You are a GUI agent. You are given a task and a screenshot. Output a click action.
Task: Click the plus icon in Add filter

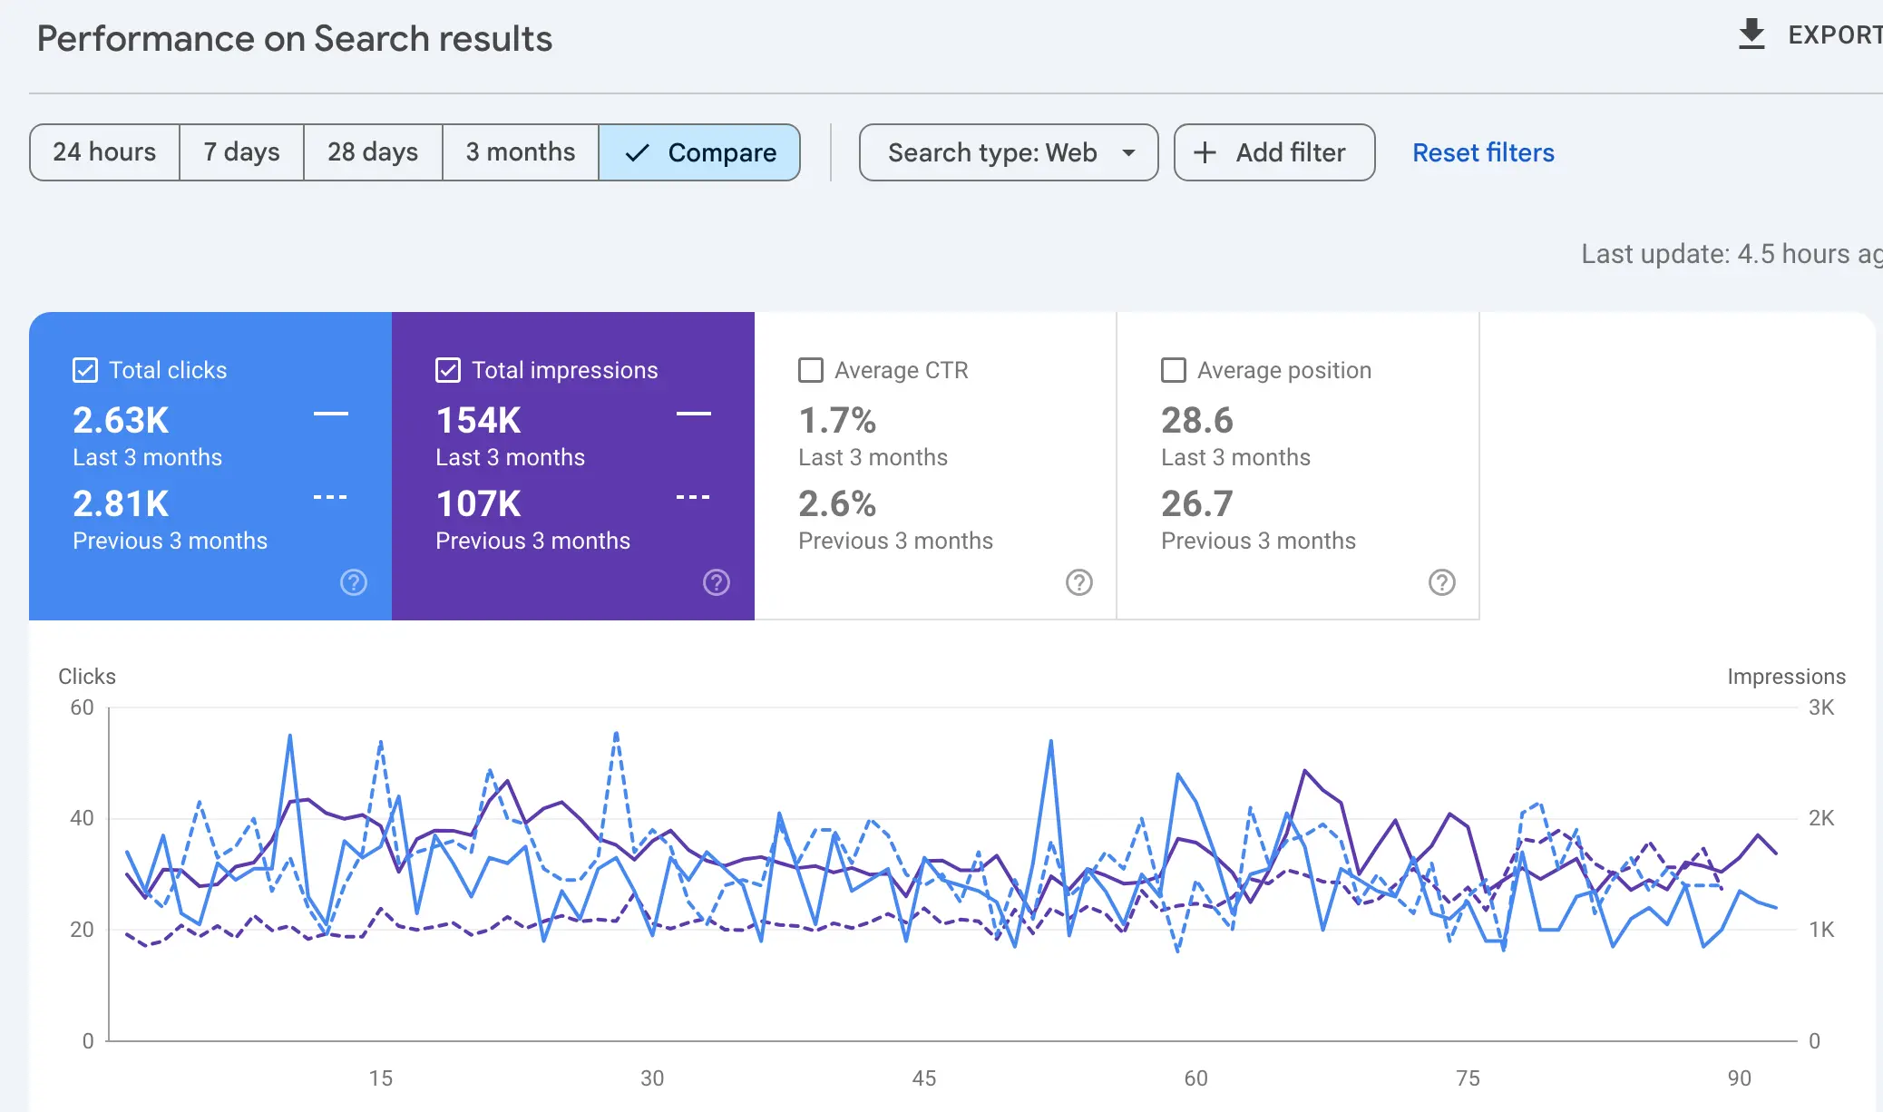click(x=1205, y=152)
